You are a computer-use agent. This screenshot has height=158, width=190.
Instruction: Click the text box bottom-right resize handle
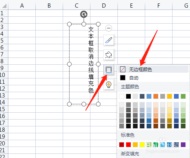[x=98, y=104]
